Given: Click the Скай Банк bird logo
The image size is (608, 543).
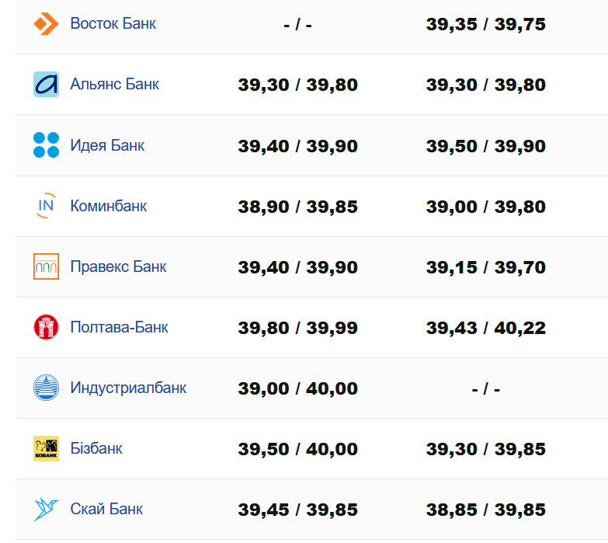Looking at the screenshot, I should click(46, 509).
